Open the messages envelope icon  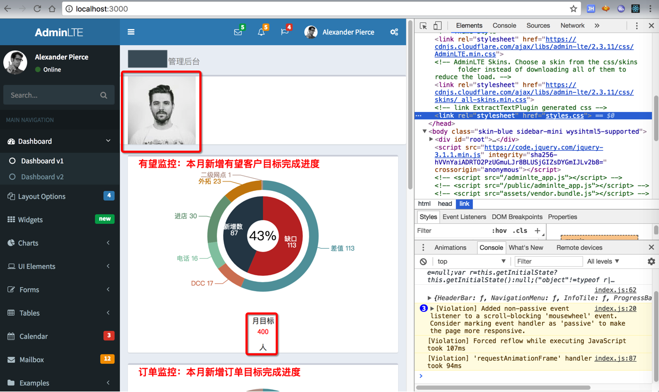point(238,32)
